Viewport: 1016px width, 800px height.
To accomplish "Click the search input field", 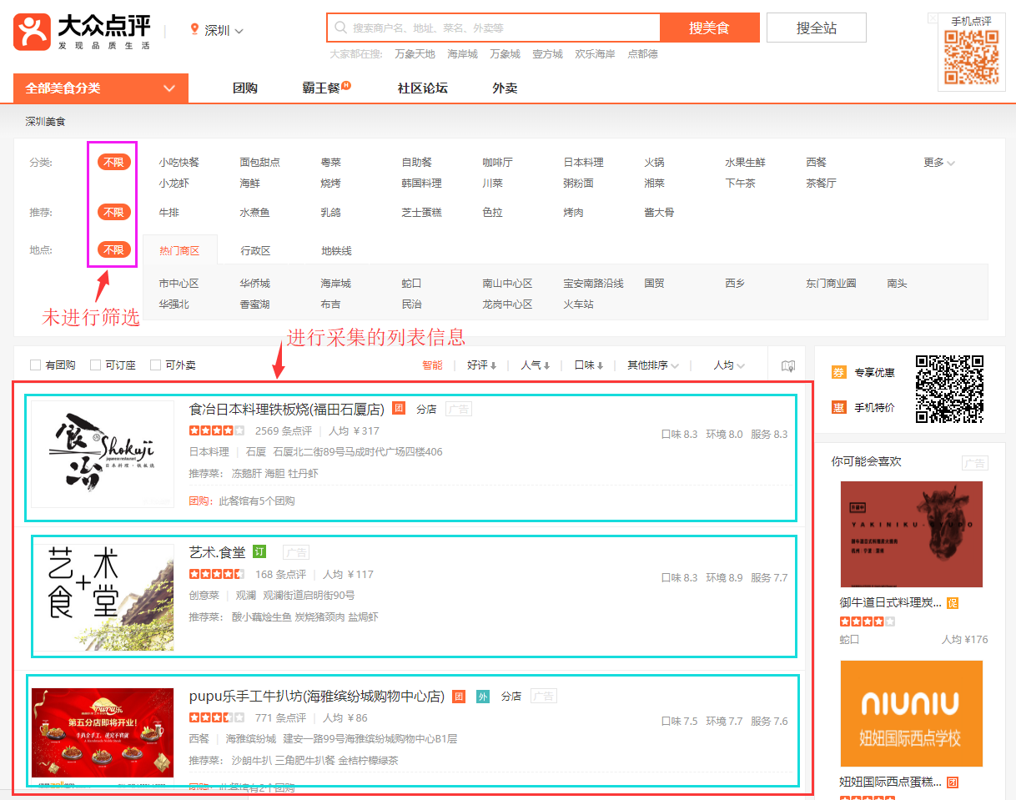I will (494, 28).
